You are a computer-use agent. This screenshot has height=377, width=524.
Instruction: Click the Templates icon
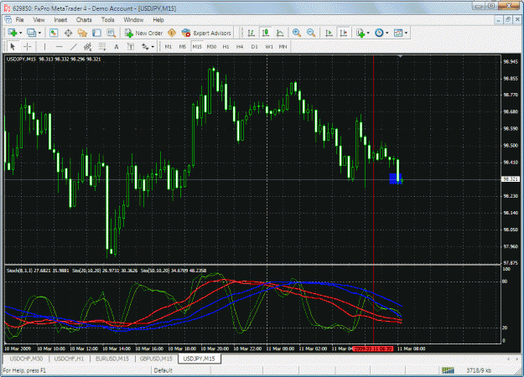pyautogui.click(x=398, y=33)
